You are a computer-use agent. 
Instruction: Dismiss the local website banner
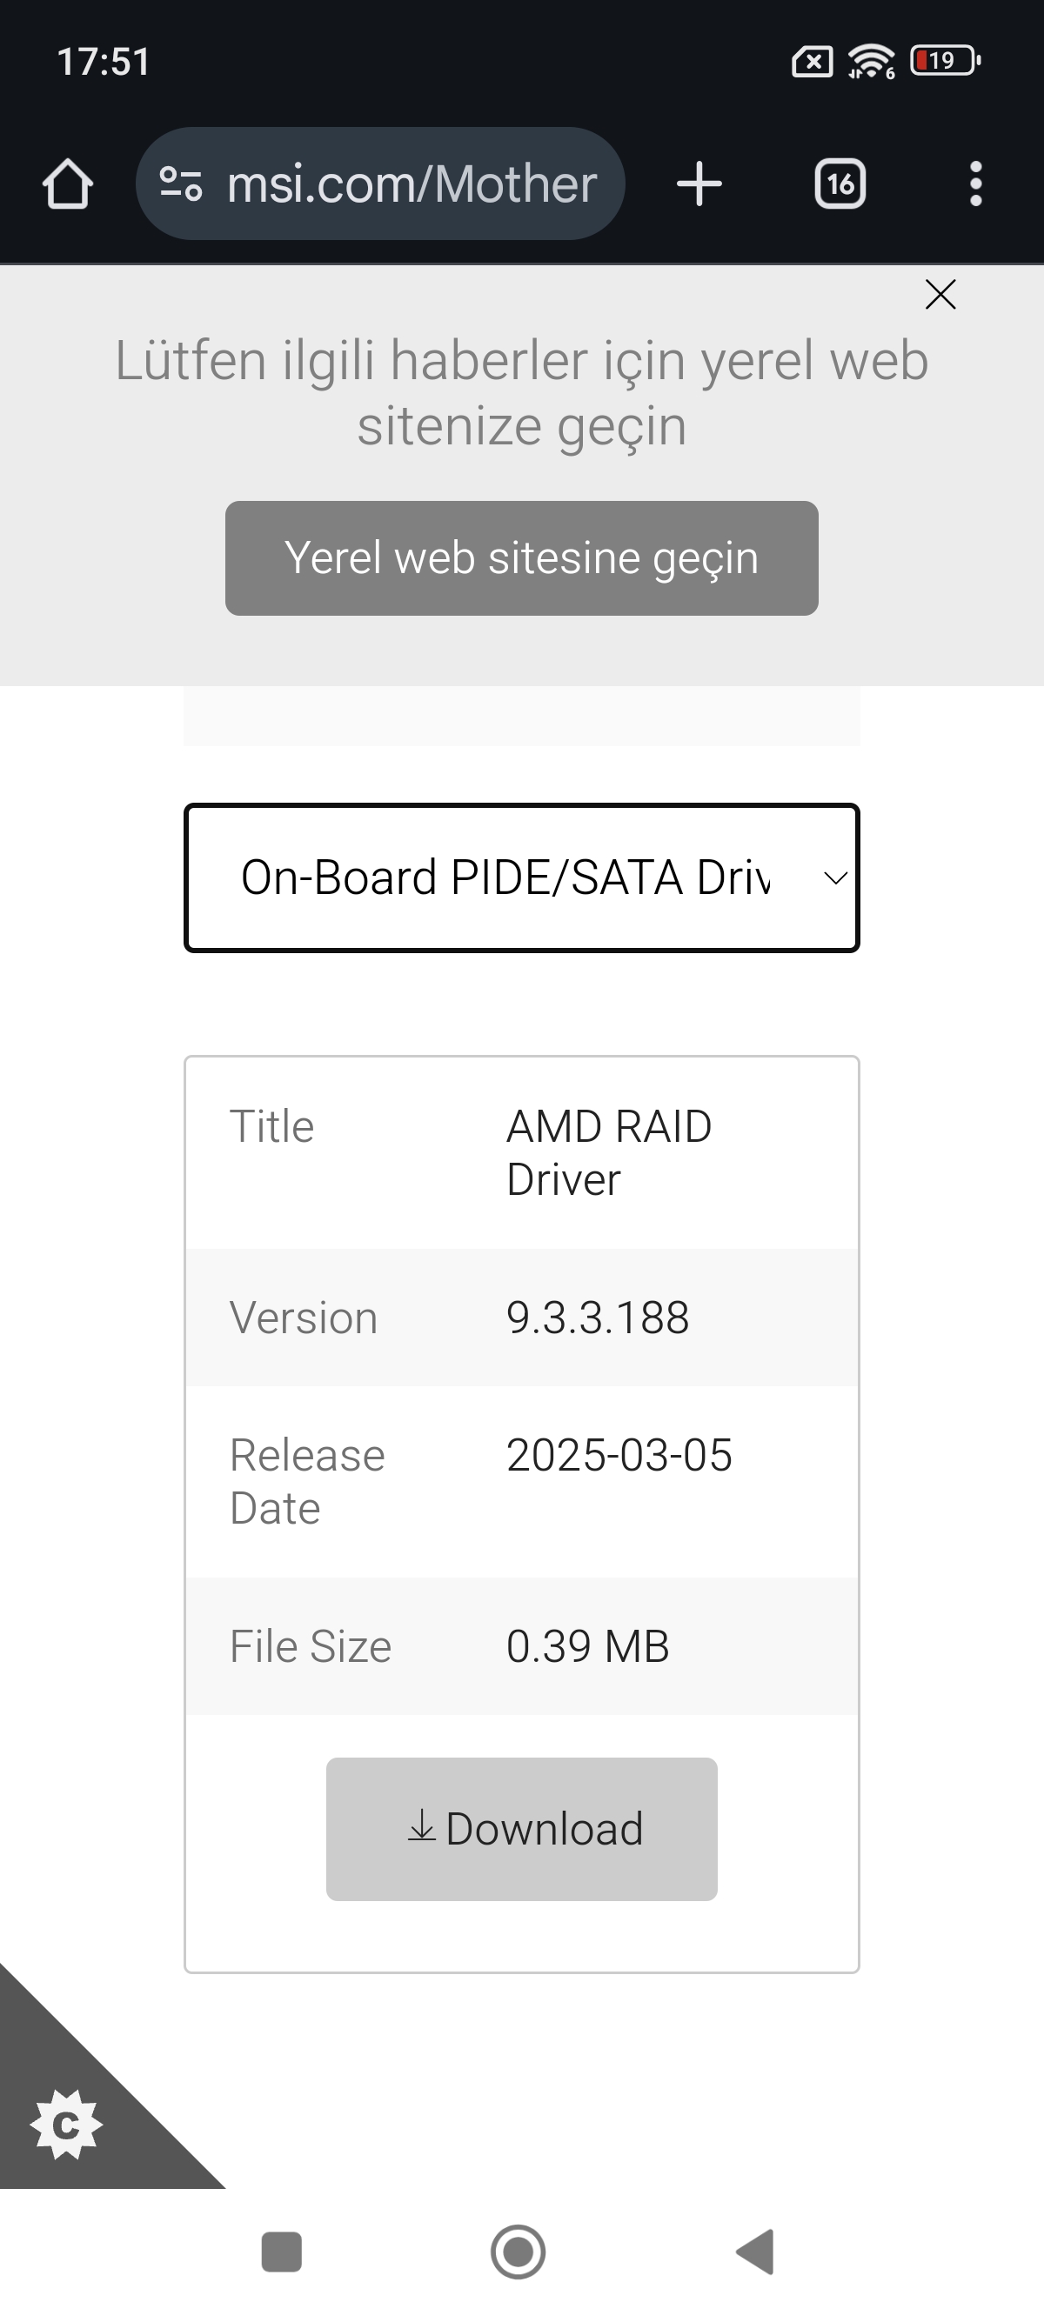(x=940, y=295)
